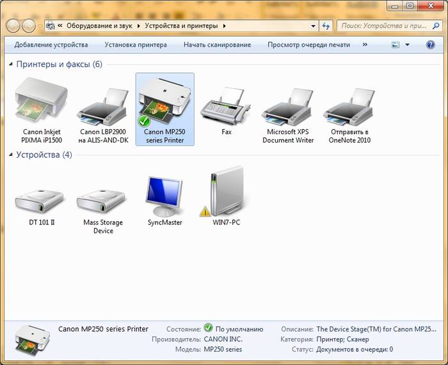Viewport: 448px width, 365px height.
Task: Click Установка принтера in toolbar
Action: tap(136, 45)
